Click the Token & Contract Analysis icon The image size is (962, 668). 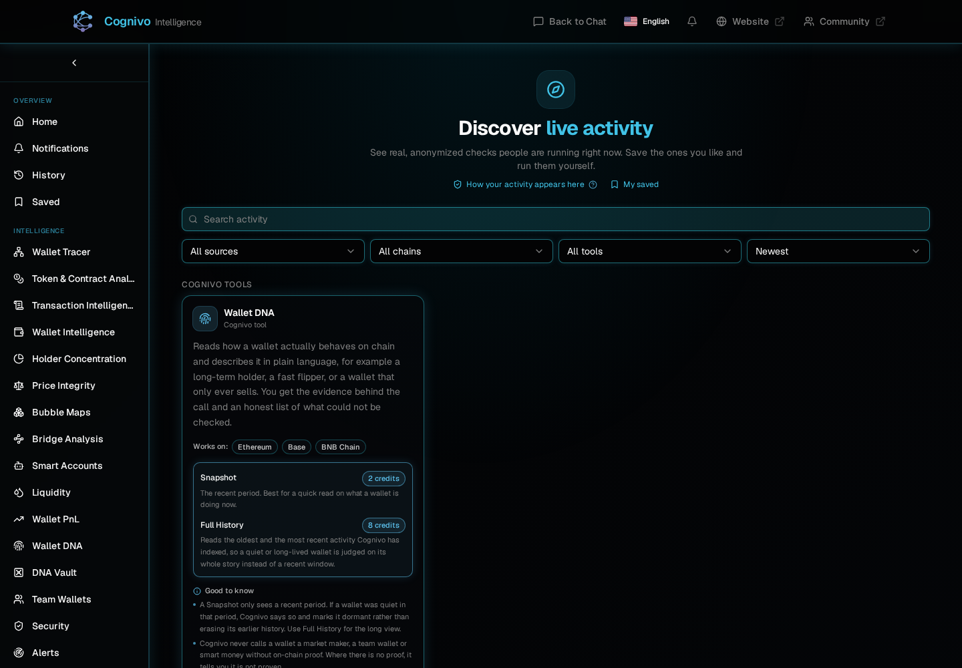pyautogui.click(x=19, y=279)
